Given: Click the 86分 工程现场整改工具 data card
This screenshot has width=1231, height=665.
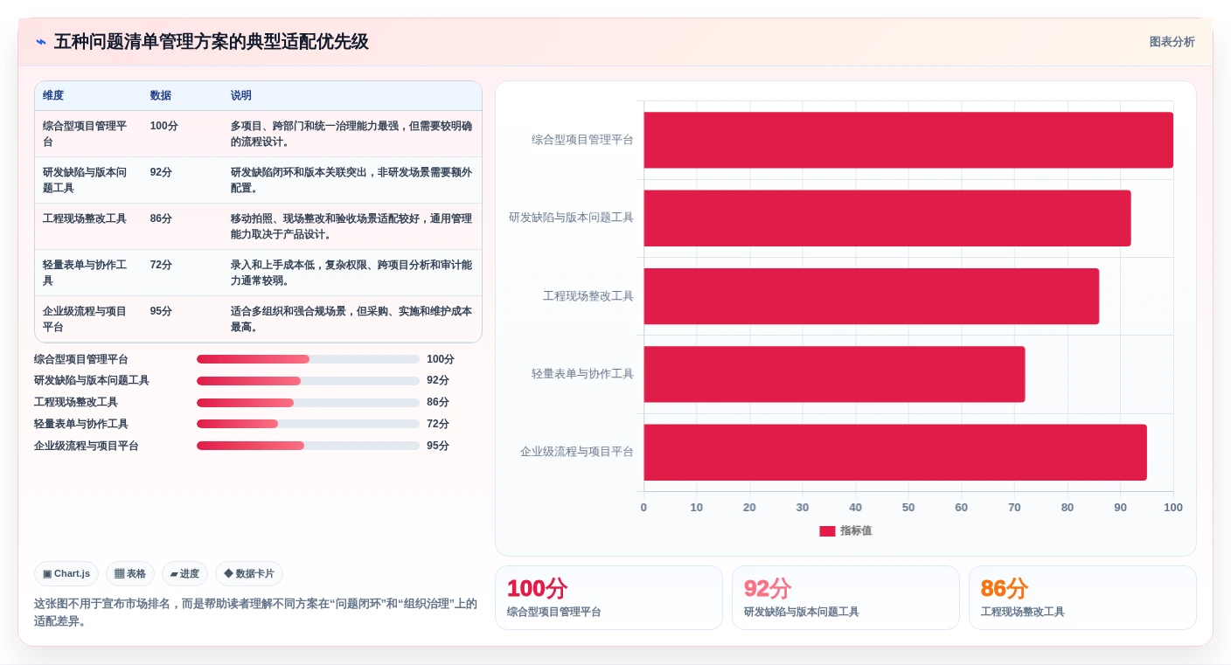Looking at the screenshot, I should coord(1082,598).
